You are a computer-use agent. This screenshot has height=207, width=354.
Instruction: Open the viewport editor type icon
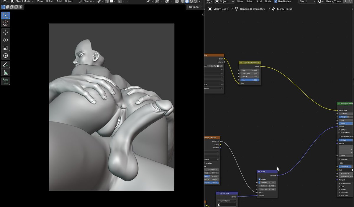[x=5, y=1]
